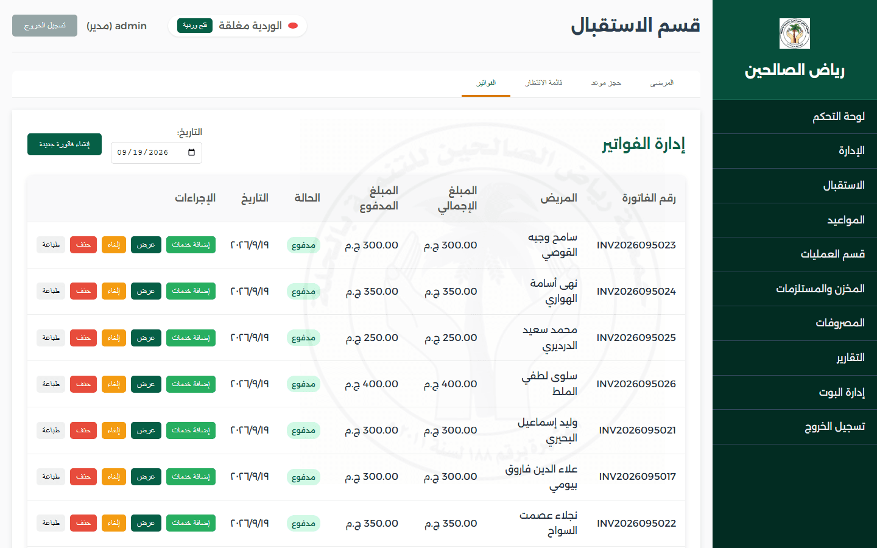Print invoice INV2026095021
This screenshot has height=548, width=877.
click(51, 430)
